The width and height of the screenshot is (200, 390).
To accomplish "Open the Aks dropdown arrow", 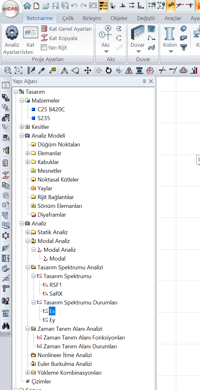I will point(106,52).
